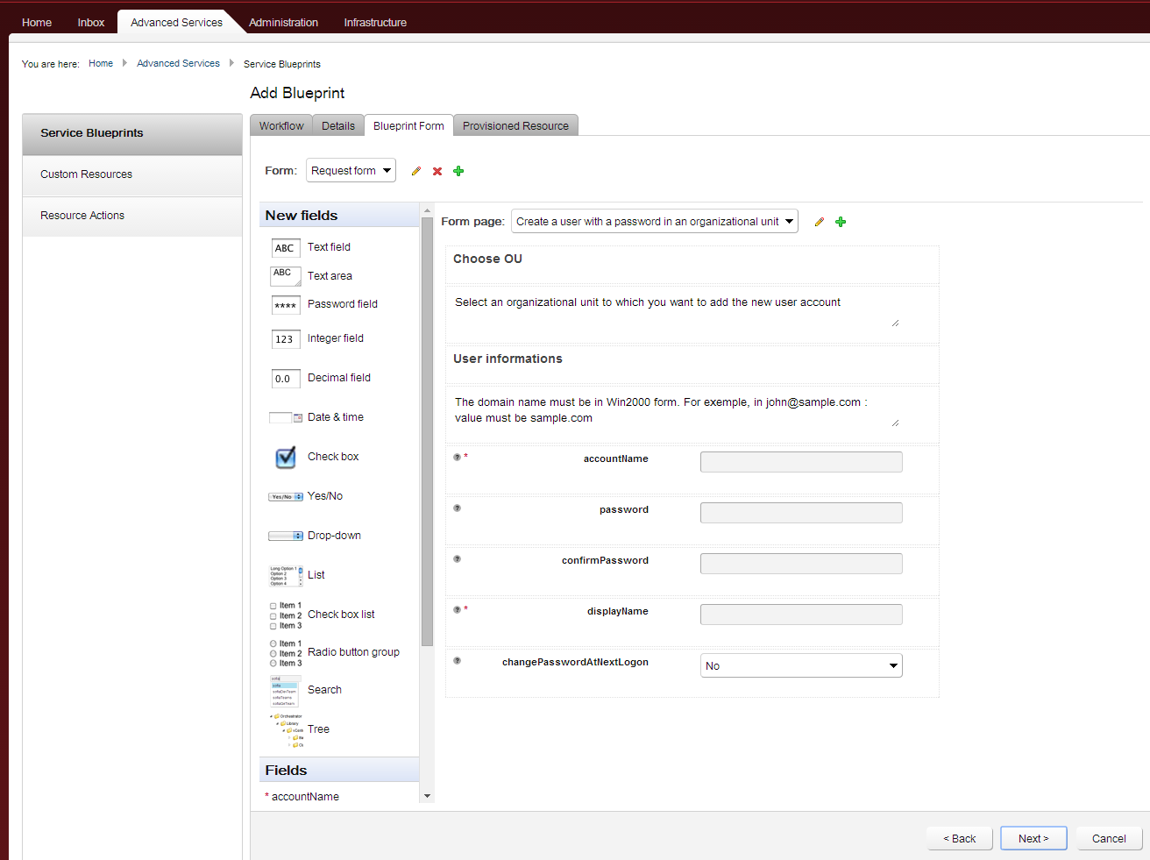Switch to the Provisioned Resource tab
The width and height of the screenshot is (1150, 860).
pos(515,125)
